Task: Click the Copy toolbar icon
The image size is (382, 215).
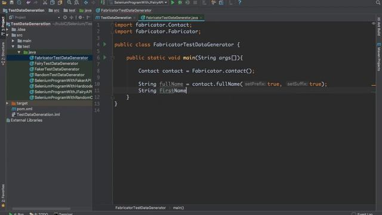Action: [53, 2]
